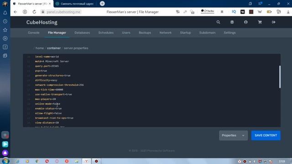Open the container breadcrumb link
The height and width of the screenshot is (164, 292).
coord(54,48)
